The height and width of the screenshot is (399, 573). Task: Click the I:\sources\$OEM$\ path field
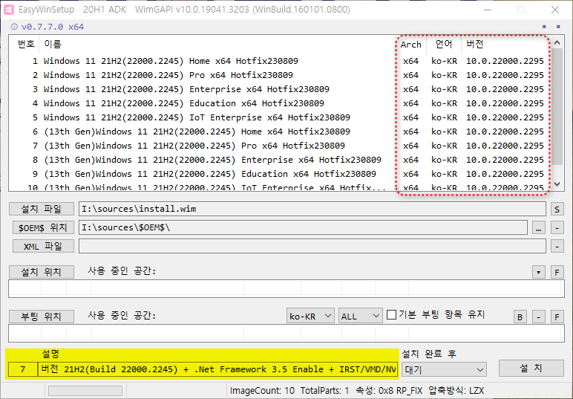[303, 227]
